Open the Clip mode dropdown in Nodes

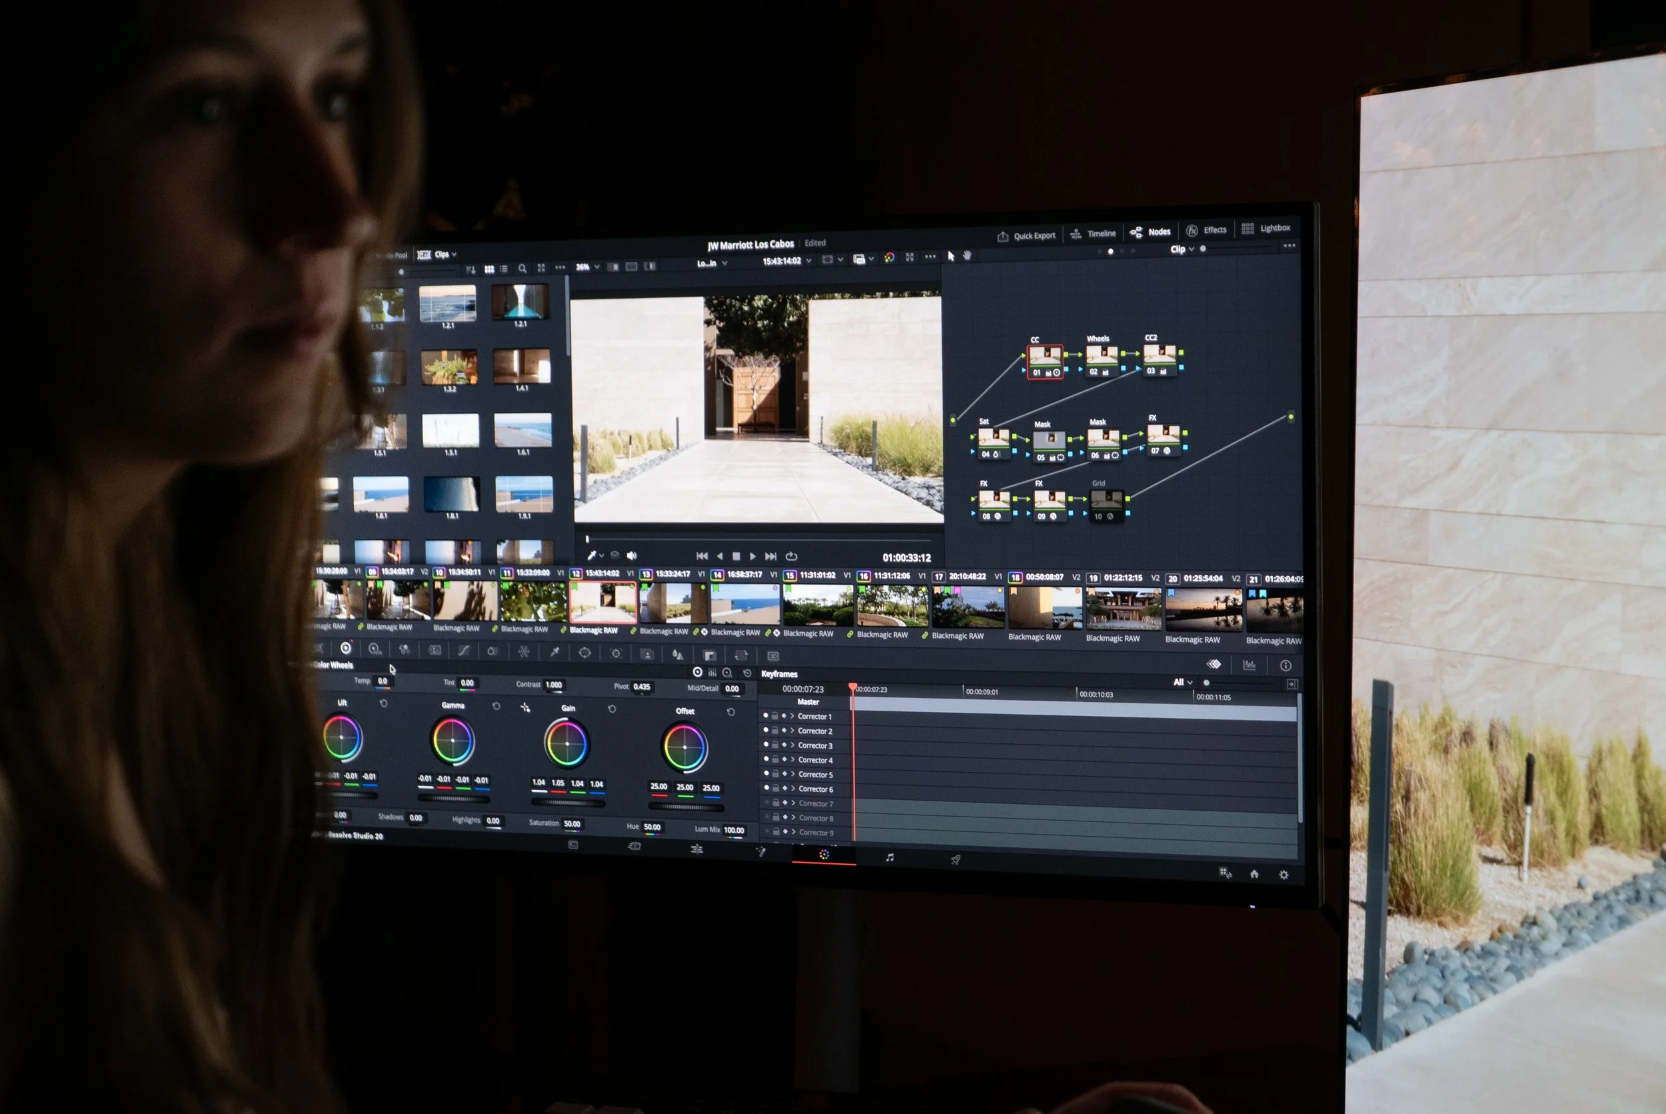click(1182, 249)
